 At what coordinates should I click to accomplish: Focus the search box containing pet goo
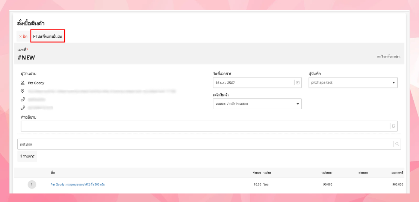pos(205,144)
